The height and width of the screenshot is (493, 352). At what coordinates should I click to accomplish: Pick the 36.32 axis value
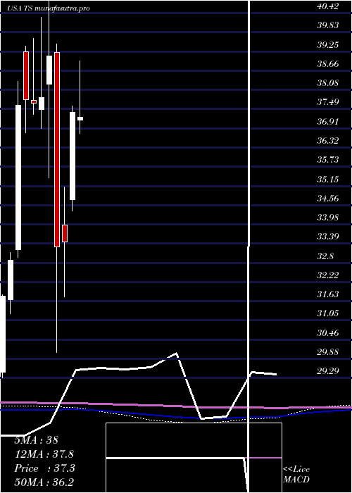click(328, 141)
